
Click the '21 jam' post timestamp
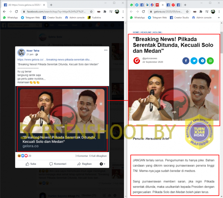(30, 54)
